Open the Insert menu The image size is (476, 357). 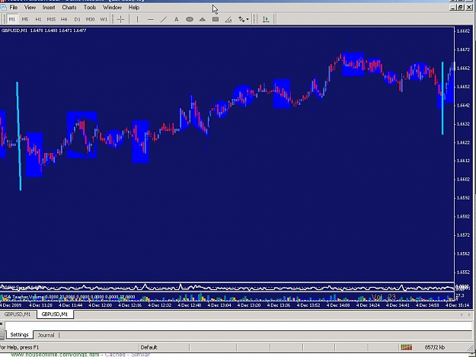click(49, 8)
